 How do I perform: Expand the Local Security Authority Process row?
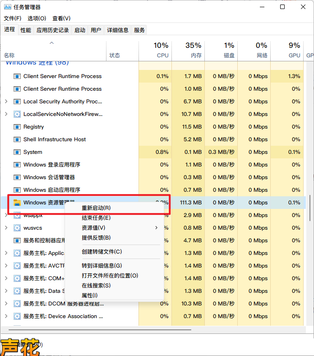coord(6,102)
